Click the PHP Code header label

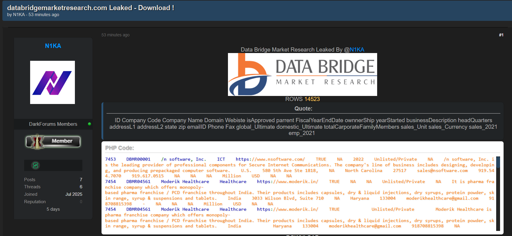pos(119,148)
